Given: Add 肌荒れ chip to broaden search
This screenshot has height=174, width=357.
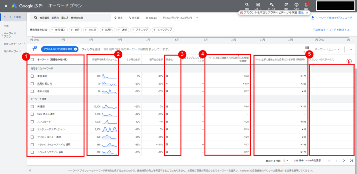Looking at the screenshot, I should point(107,30).
